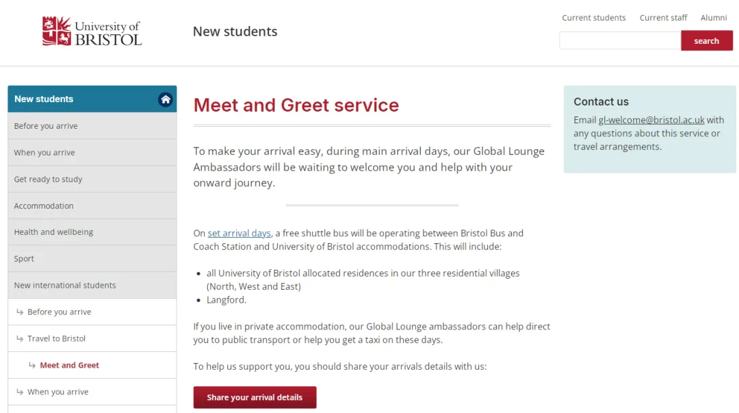Click Share your arrival details button
This screenshot has width=739, height=413.
click(x=255, y=397)
